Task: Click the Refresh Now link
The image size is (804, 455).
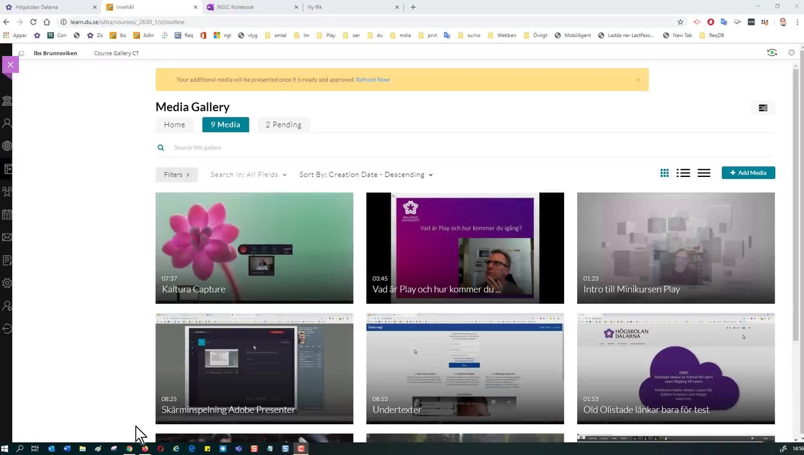Action: [x=372, y=80]
